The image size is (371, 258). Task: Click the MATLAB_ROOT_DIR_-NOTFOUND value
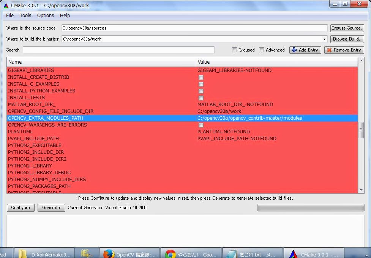coord(235,104)
